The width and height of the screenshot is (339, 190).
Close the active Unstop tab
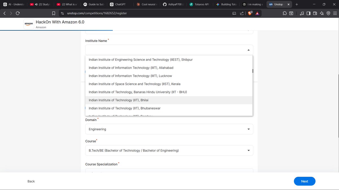(x=288, y=4)
